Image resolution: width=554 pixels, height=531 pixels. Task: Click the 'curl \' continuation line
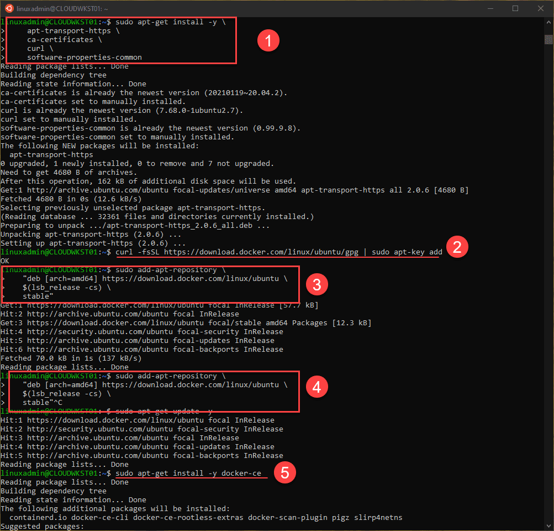(40, 49)
